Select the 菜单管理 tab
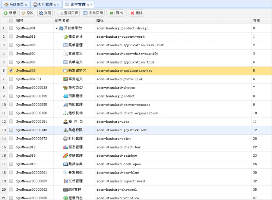 [78, 4]
